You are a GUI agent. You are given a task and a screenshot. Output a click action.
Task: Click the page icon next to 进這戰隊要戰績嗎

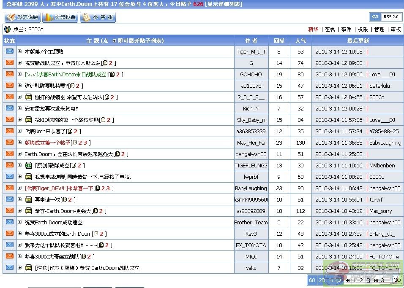tap(72, 86)
